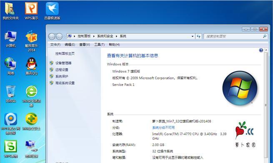Open the 编辑(E) menu
The height and width of the screenshot is (163, 273).
pyautogui.click(x=70, y=44)
